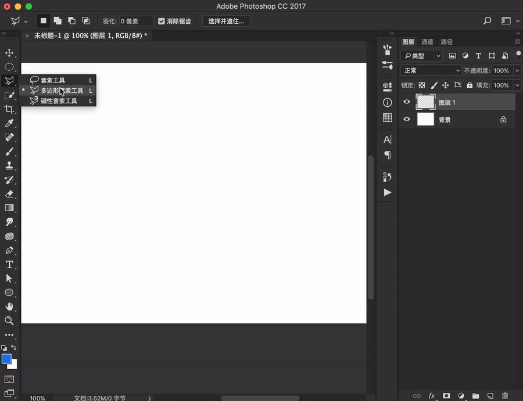Enable the 消除锯齿 checkbox
523x401 pixels.
point(162,21)
